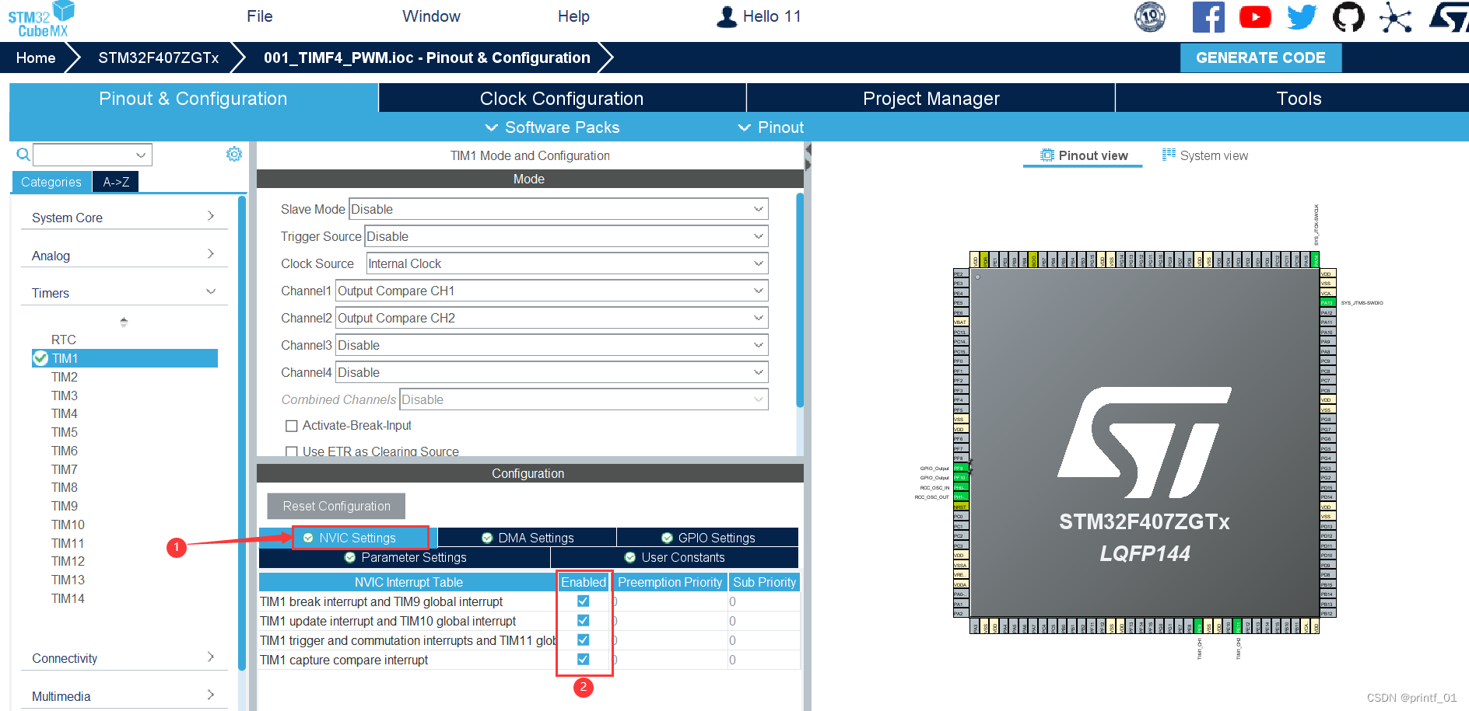
Task: Switch to Project Manager tab
Action: click(x=931, y=99)
